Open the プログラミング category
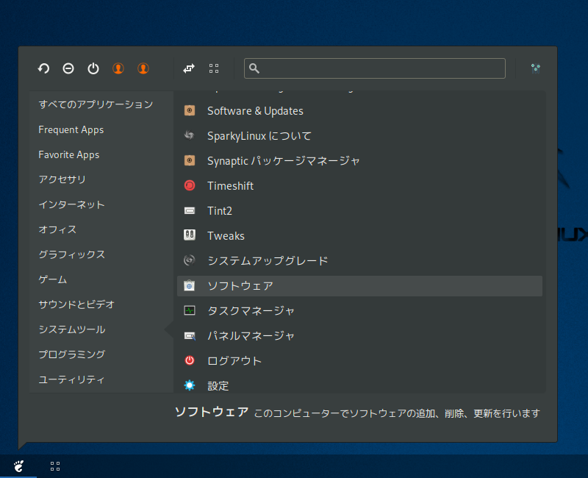Screen dimensions: 588x478 (x=72, y=354)
